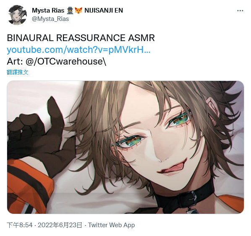Screen dimensions: 251x236
Task: Click the Mysta Rias display name
Action: click(48, 10)
